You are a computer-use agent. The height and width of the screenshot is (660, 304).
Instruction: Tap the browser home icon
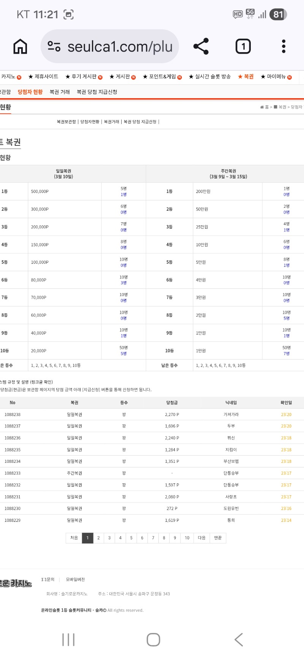coord(21,46)
